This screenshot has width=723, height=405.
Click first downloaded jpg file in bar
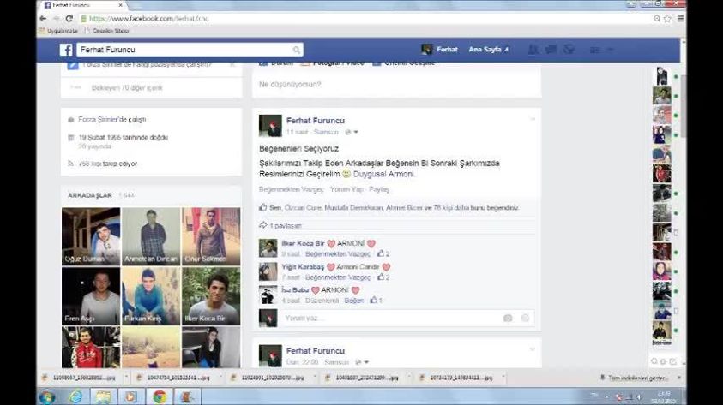[79, 378]
